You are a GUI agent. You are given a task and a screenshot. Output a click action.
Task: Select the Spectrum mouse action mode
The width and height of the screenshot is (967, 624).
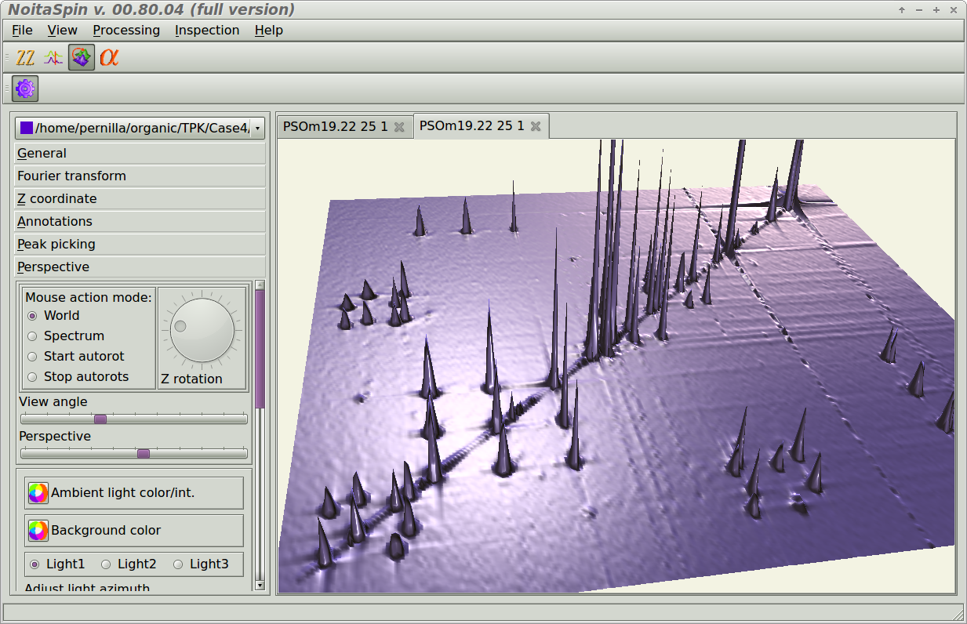click(x=32, y=336)
